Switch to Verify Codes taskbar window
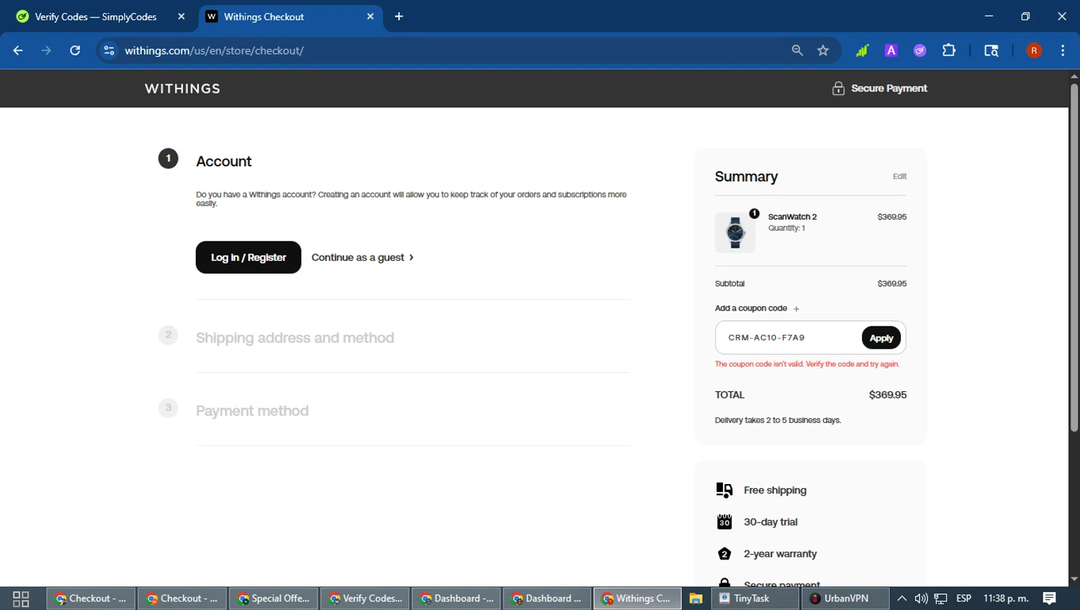Image resolution: width=1080 pixels, height=610 pixels. [x=365, y=598]
